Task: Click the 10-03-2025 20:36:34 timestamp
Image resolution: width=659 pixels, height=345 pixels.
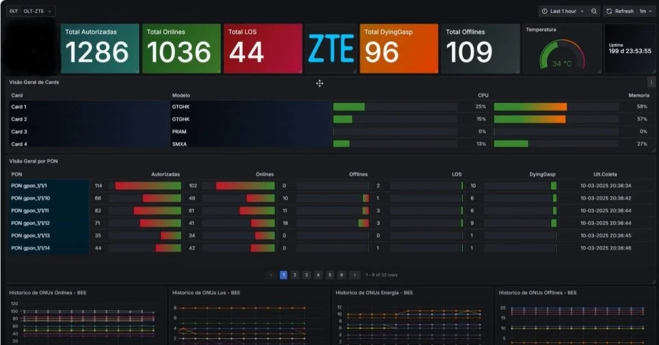Action: (x=605, y=185)
